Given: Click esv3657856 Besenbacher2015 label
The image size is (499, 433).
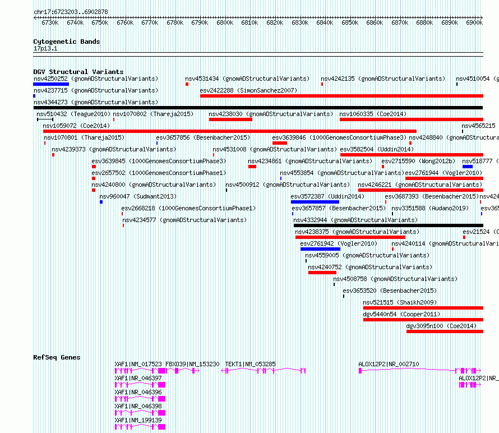Looking at the screenshot, I should click(x=203, y=137).
